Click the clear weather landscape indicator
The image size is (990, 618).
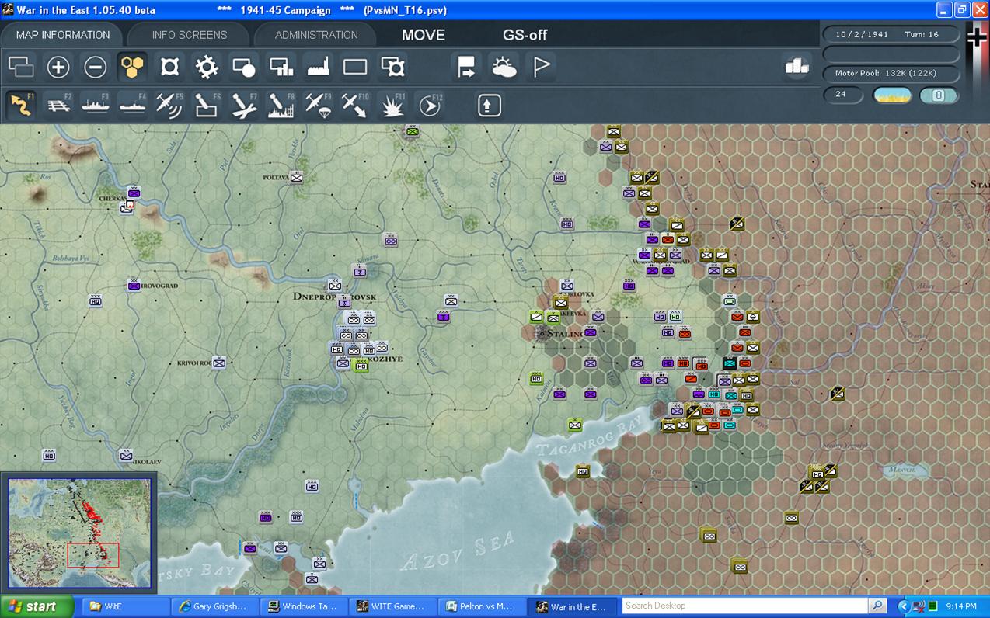point(893,95)
